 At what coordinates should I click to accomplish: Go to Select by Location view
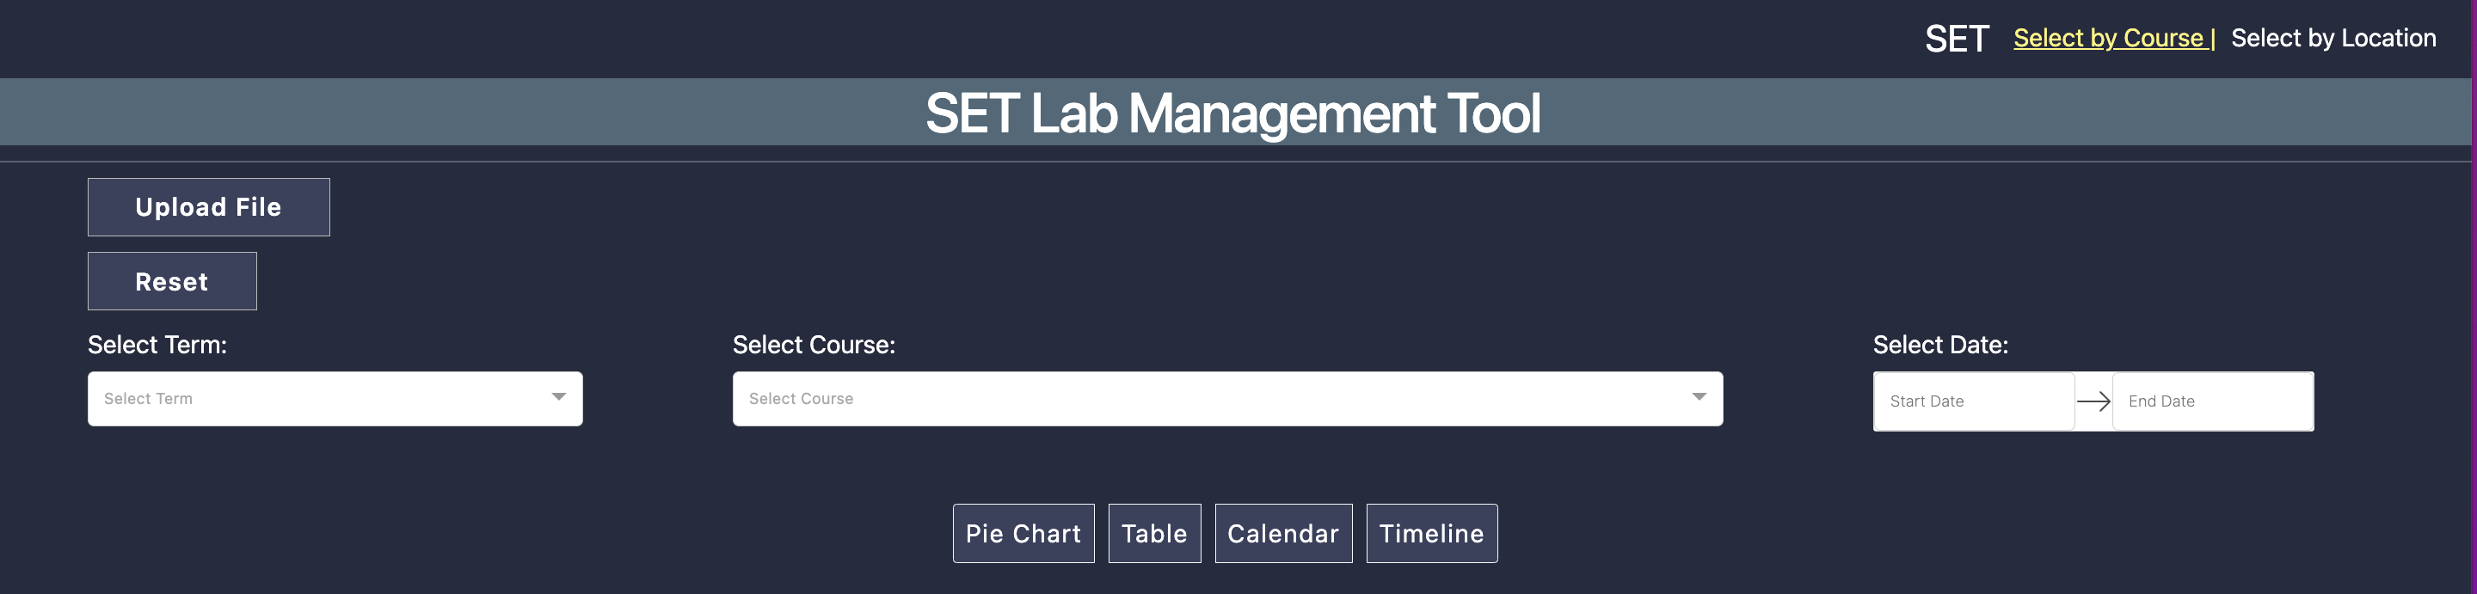(x=2333, y=39)
